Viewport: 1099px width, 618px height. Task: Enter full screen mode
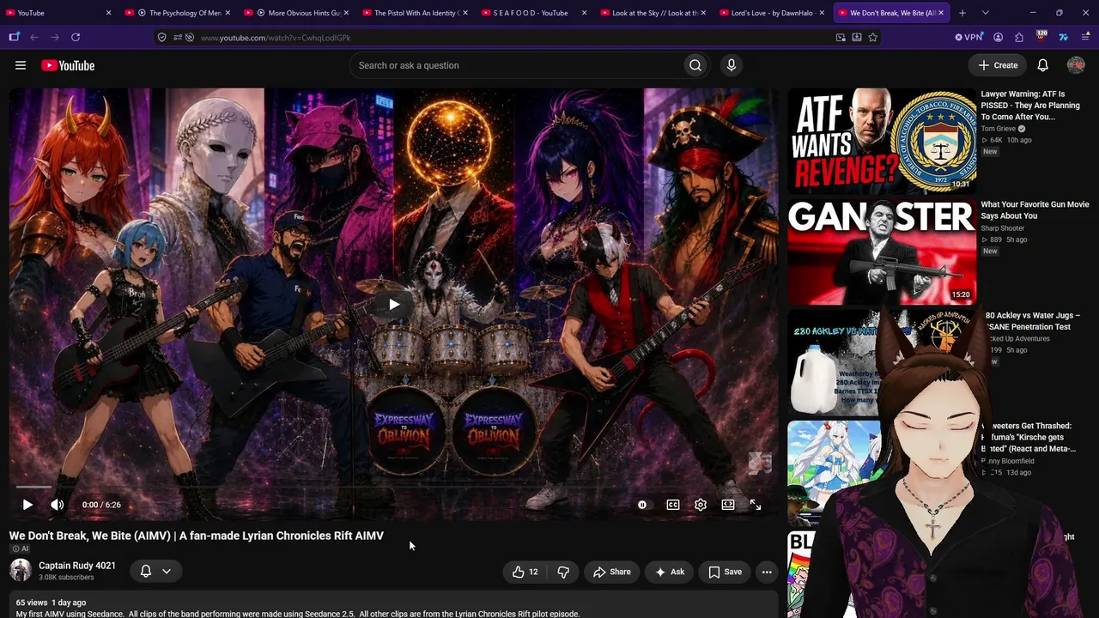756,505
